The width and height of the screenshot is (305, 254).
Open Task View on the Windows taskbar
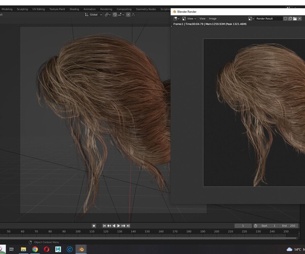click(12, 249)
